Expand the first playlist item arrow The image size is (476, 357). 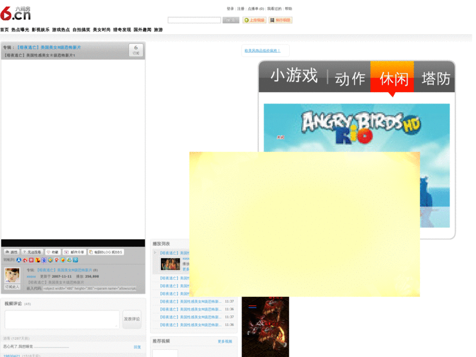click(155, 252)
